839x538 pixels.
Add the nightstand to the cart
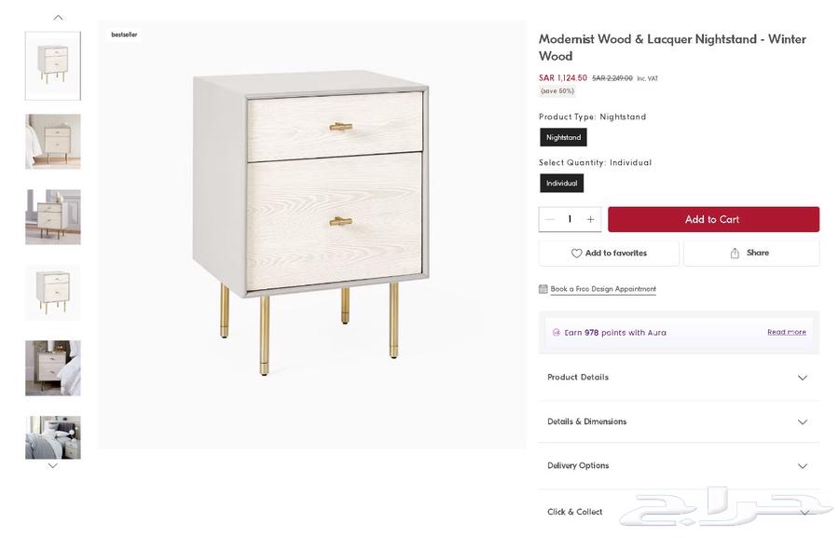click(713, 219)
